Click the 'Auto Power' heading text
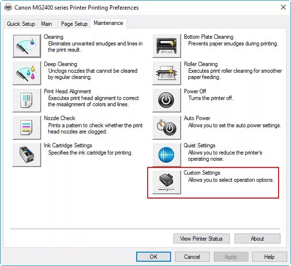This screenshot has height=266, width=291. (x=197, y=118)
